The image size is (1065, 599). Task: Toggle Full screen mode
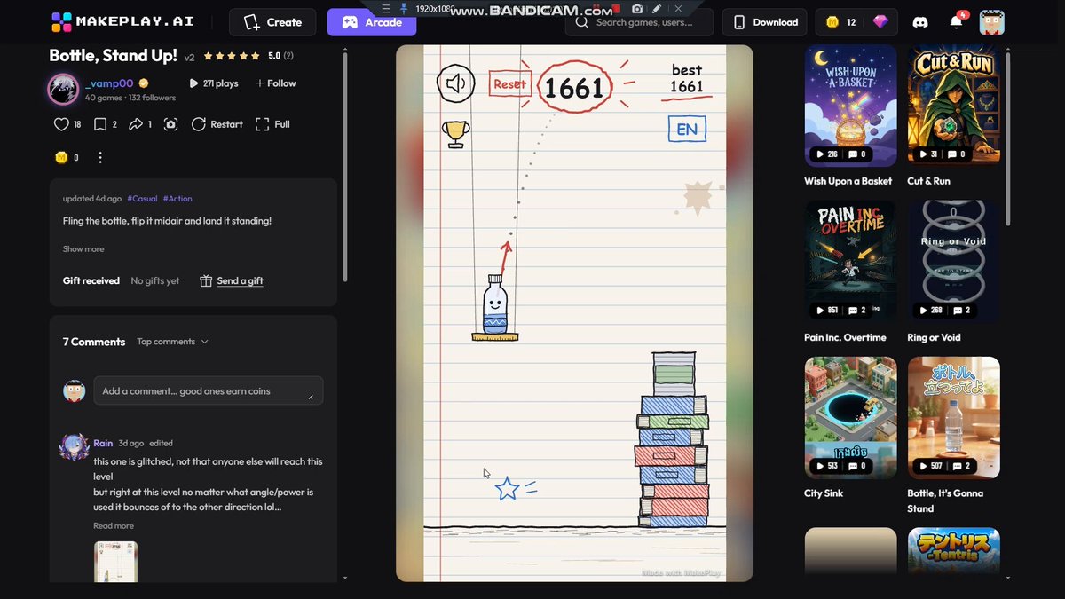tap(272, 124)
